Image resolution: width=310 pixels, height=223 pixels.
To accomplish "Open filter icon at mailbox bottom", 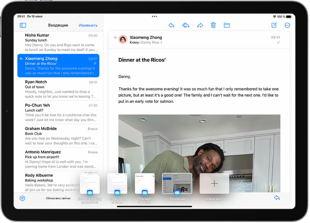I will (x=22, y=198).
